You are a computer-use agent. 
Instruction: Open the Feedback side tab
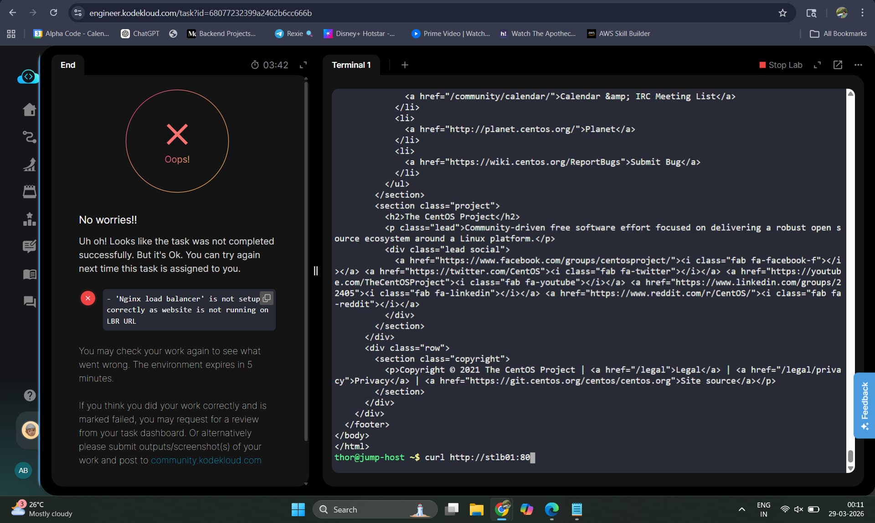[x=864, y=405]
